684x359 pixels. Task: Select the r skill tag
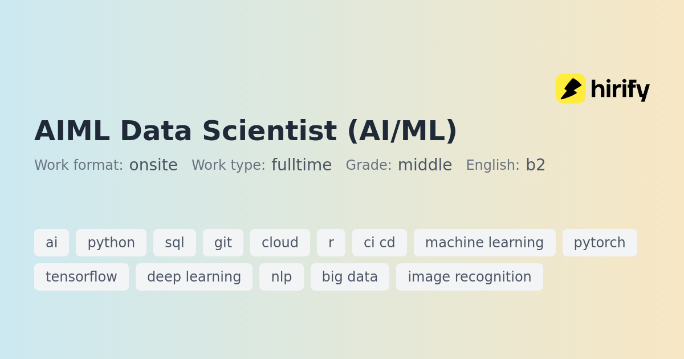[x=331, y=243]
